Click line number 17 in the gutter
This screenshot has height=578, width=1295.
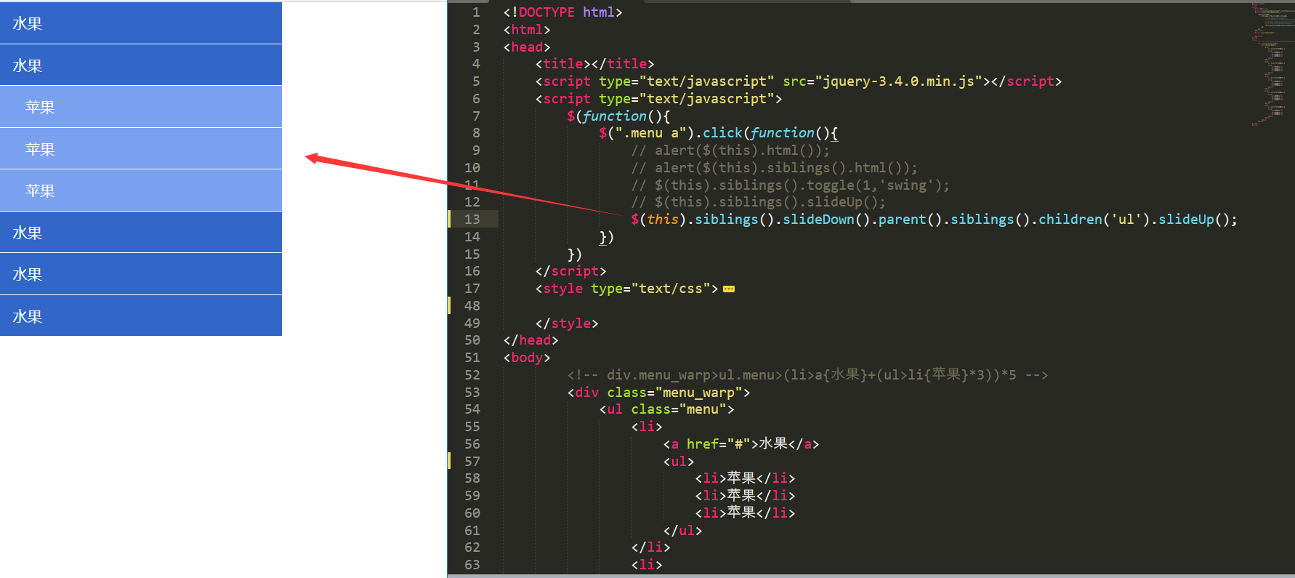472,289
